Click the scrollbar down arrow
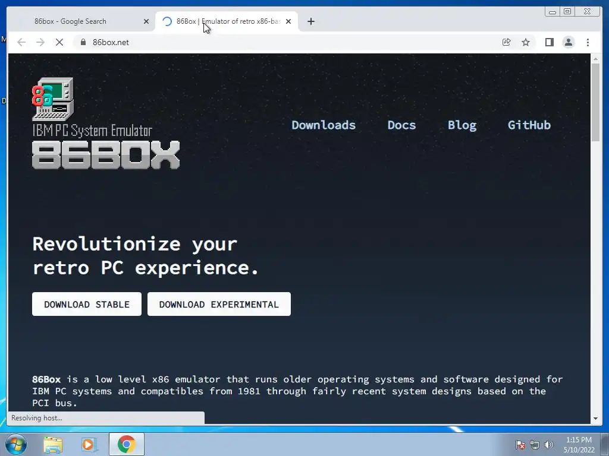609x456 pixels. (x=595, y=419)
